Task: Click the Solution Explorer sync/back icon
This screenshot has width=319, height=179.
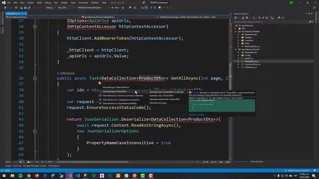Action: pos(236,18)
